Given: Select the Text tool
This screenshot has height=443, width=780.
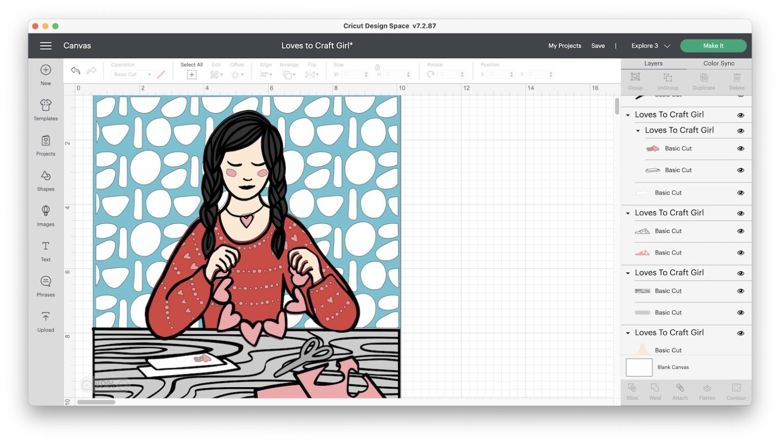Looking at the screenshot, I should (45, 251).
